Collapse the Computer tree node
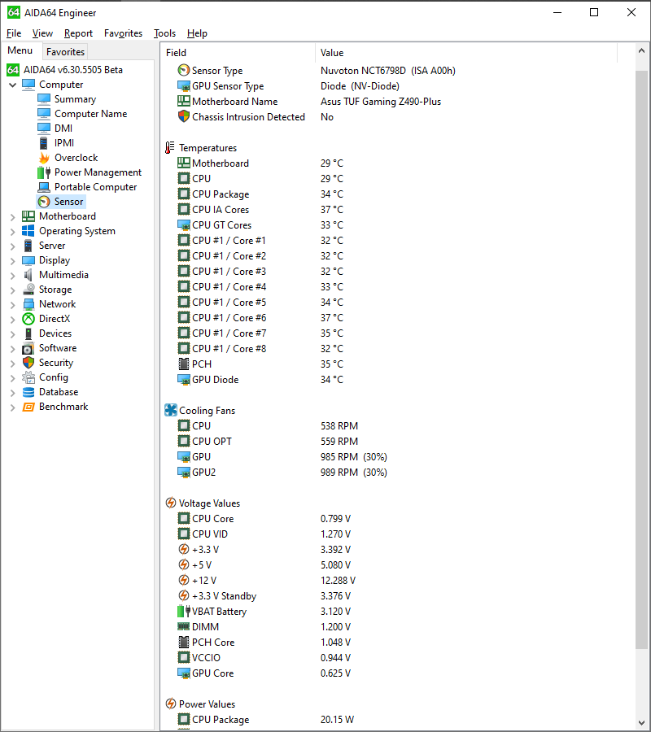 [x=12, y=85]
